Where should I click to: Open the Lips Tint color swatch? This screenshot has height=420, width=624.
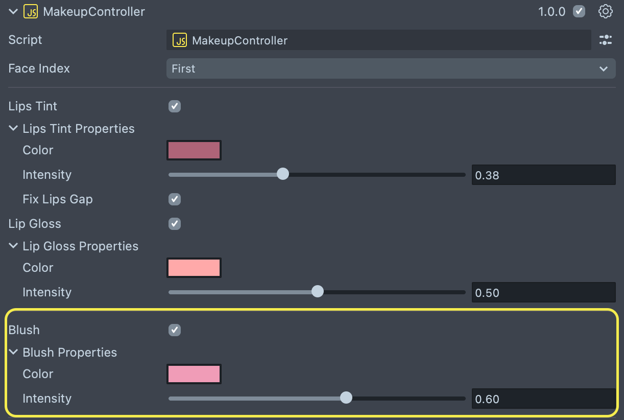(x=194, y=151)
